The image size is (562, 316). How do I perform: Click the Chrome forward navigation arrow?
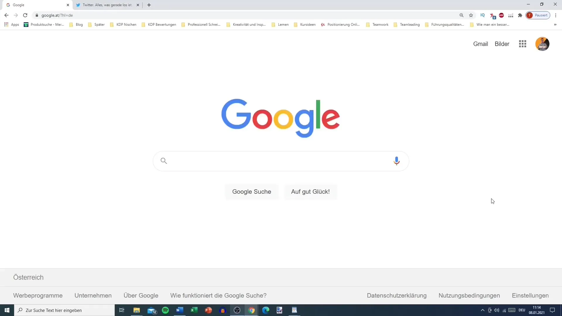tap(16, 15)
